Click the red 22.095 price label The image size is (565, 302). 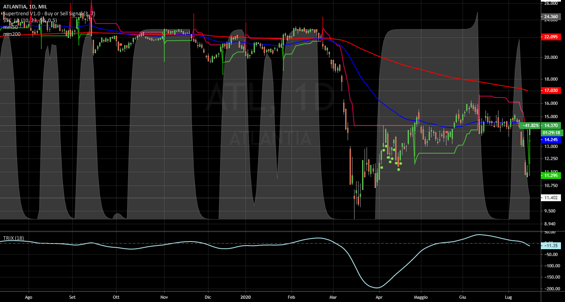tap(551, 37)
